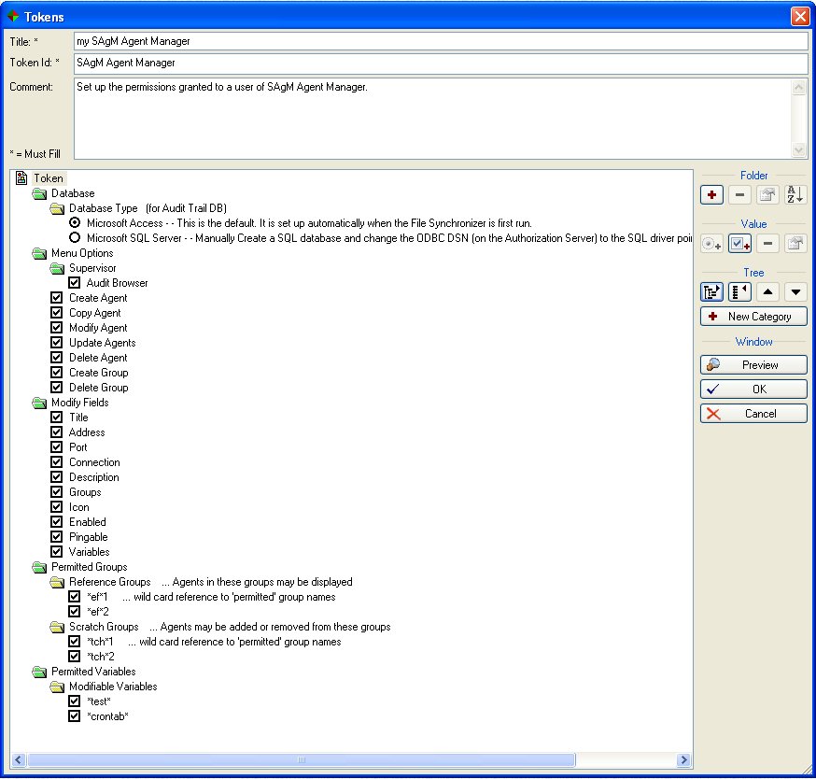Click the sort folders A-Z icon

(795, 194)
